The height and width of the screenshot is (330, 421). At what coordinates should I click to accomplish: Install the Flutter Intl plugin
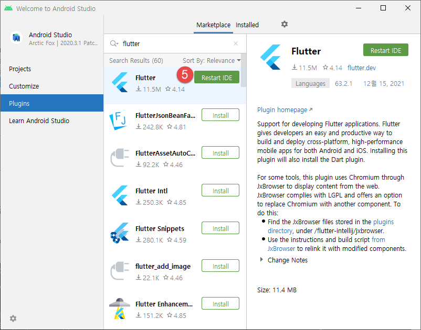tap(220, 191)
